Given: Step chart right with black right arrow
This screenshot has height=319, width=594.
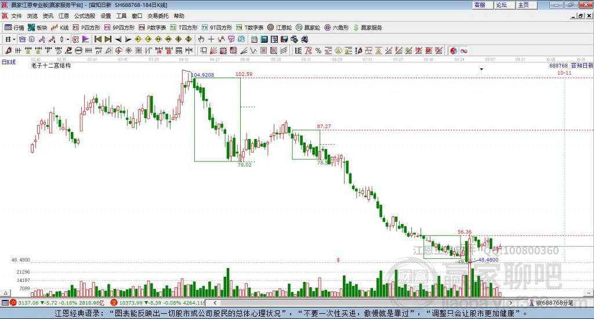Looking at the screenshot, I should click(128, 39).
